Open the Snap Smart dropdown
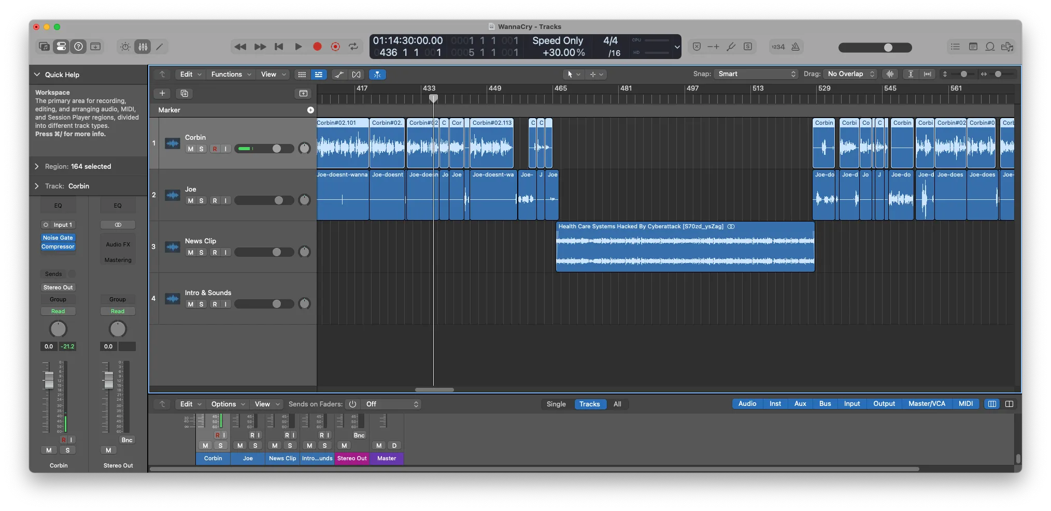This screenshot has width=1051, height=511. 756,74
